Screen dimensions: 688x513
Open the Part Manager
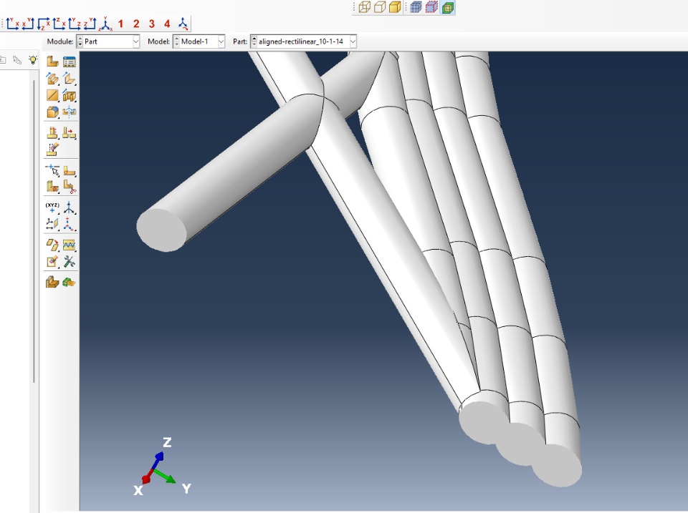coord(70,62)
